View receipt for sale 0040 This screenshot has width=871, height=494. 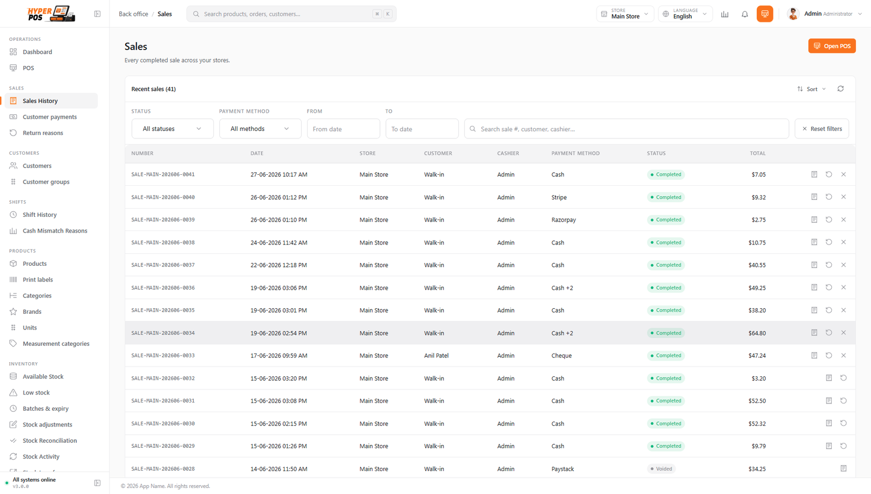coord(814,197)
